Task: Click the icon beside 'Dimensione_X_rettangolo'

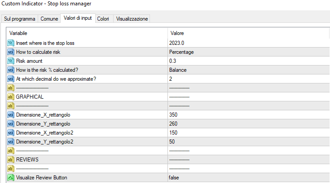Action: (x=11, y=115)
